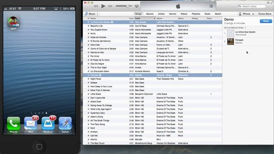Click the Annette Moreno artist cell
The height and width of the screenshot is (154, 274).
pyautogui.click(x=143, y=71)
